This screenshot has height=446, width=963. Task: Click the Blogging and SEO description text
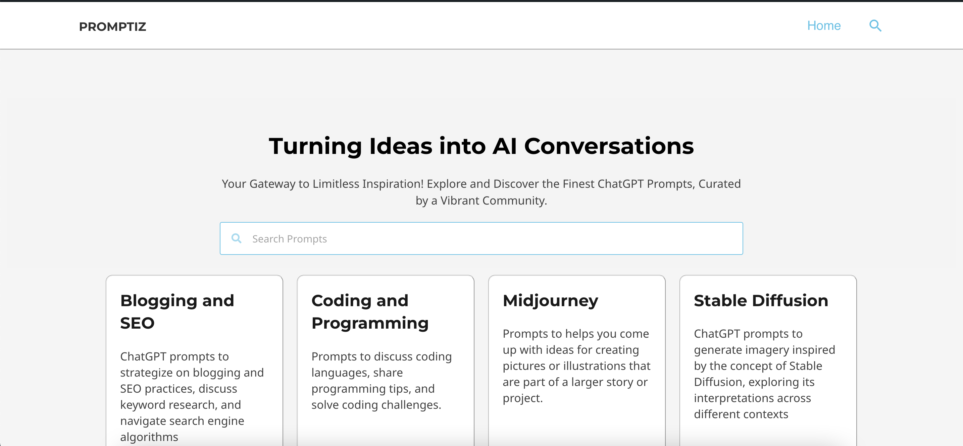click(192, 388)
